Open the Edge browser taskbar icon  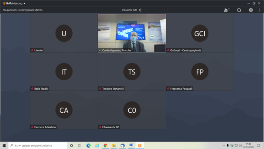click(x=89, y=145)
